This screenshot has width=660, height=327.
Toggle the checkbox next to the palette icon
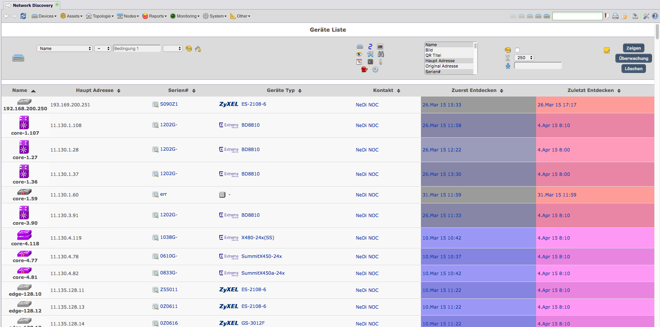tap(517, 50)
